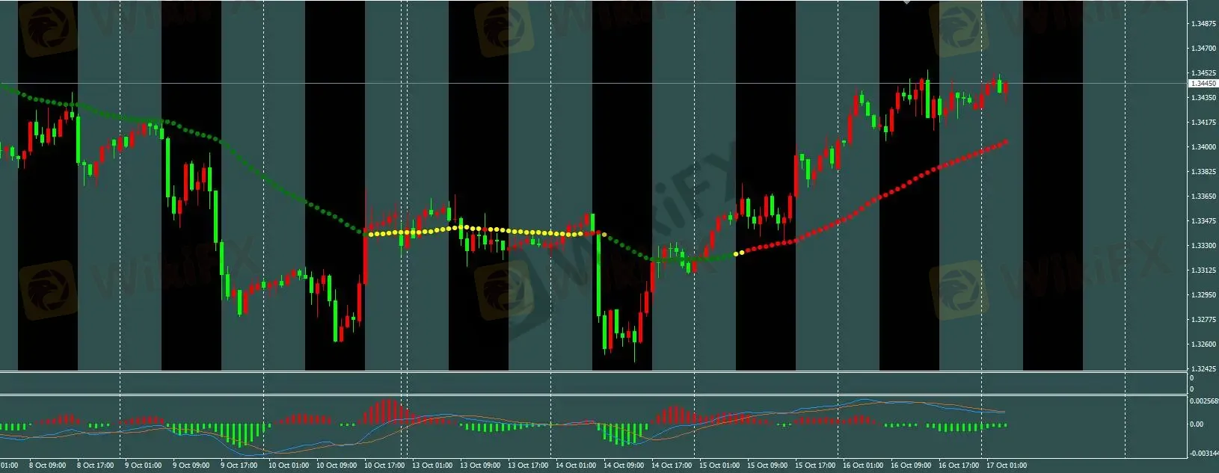This screenshot has height=473, width=1219.
Task: Click the 0.002568 indicator scale label
Action: 1204,401
